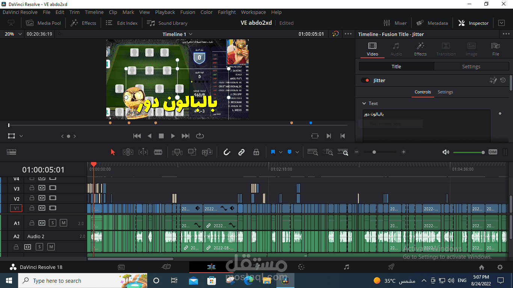
Task: Toggle Loop playback
Action: click(200, 136)
